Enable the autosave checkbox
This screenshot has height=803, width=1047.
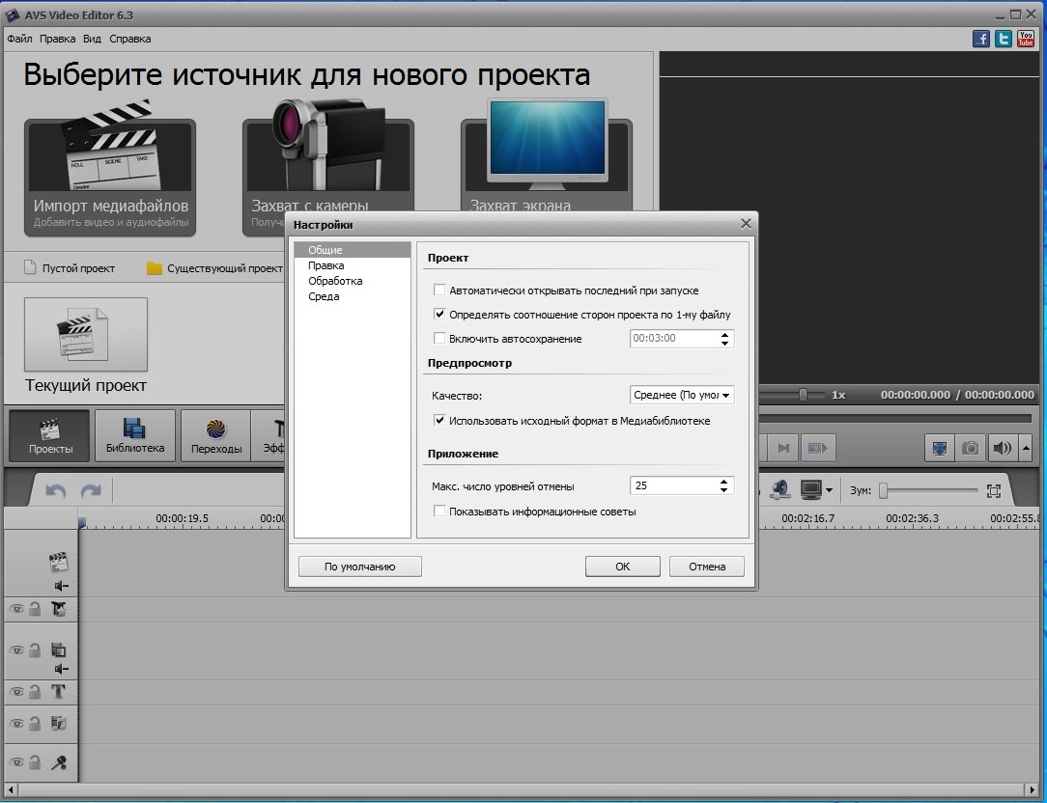439,339
